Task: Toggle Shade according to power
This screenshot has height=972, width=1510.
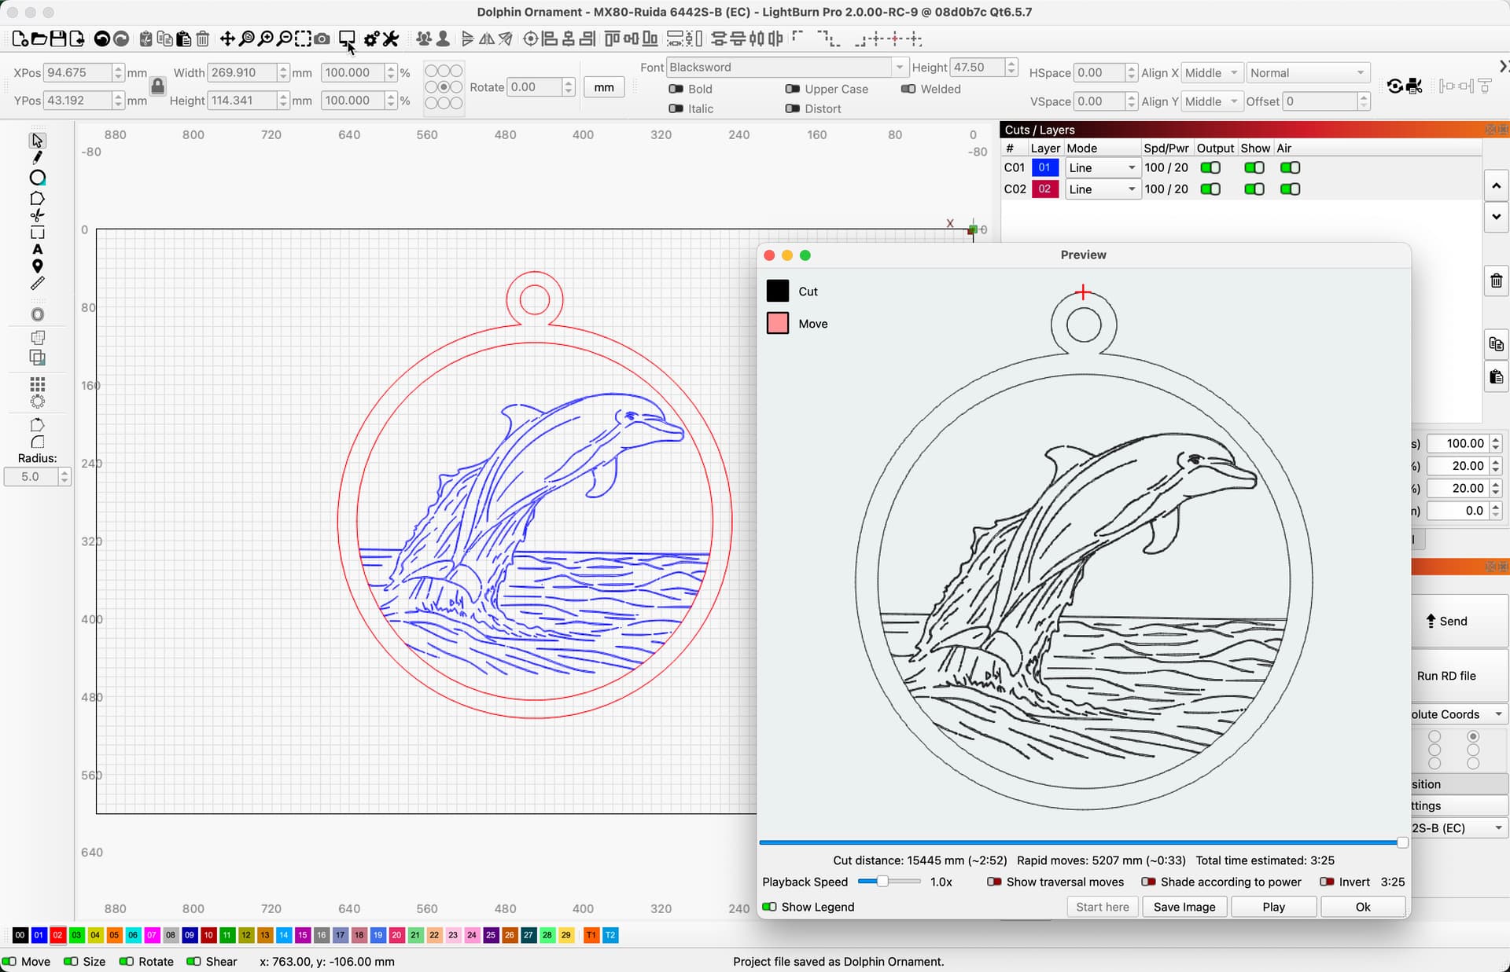Action: coord(1148,882)
